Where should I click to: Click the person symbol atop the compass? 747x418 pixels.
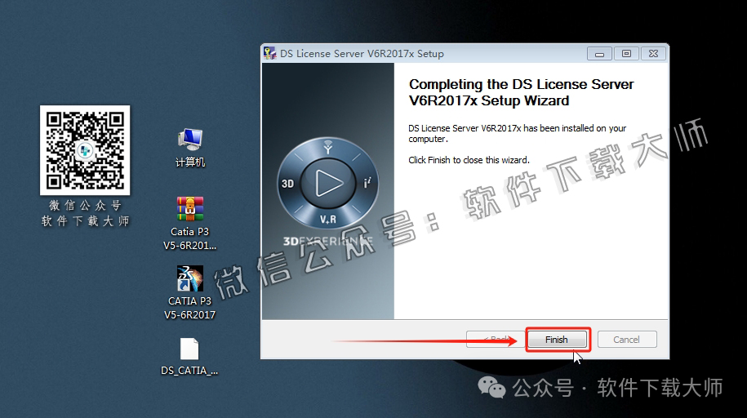coord(328,148)
